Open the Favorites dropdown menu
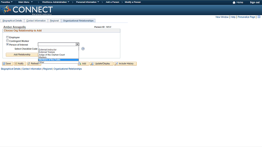 [x=7, y=2]
